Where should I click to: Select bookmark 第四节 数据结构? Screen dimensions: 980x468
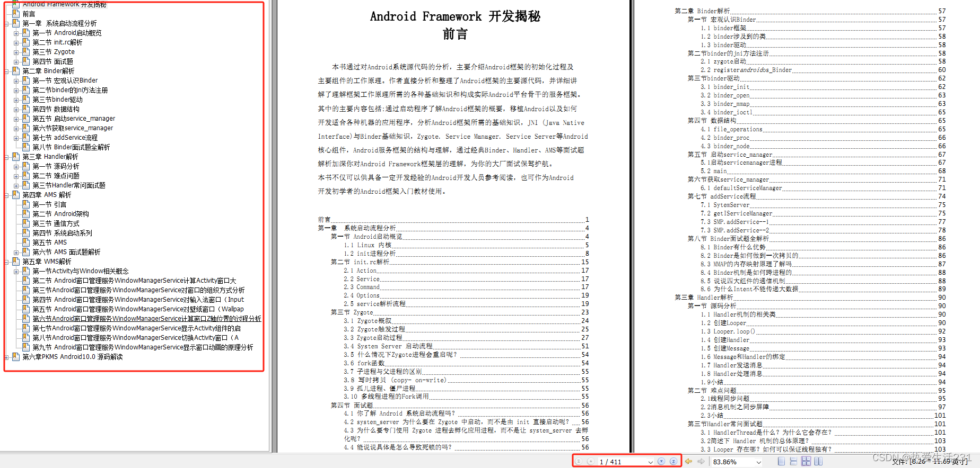click(x=56, y=109)
